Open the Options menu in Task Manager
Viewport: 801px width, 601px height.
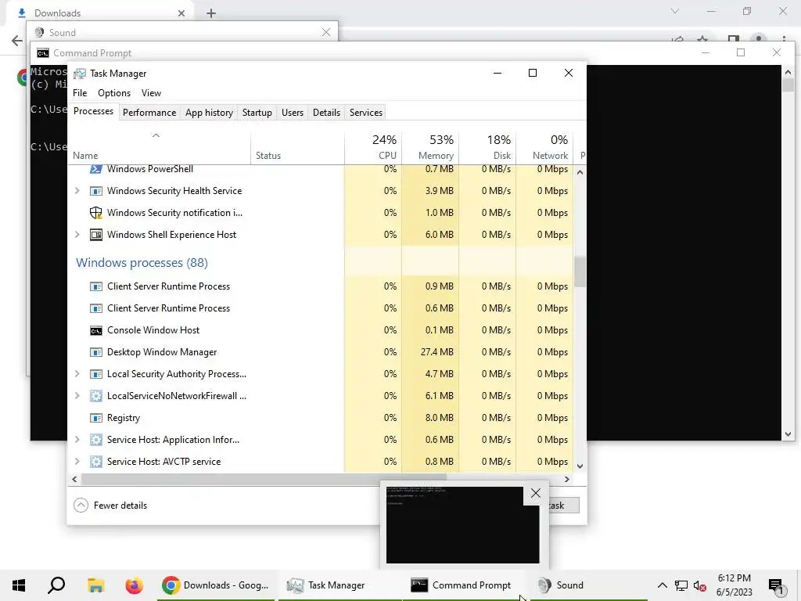(x=114, y=93)
